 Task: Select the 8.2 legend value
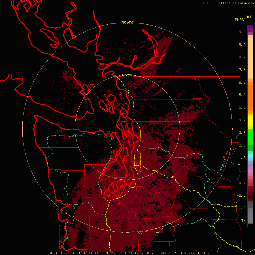[242, 57]
